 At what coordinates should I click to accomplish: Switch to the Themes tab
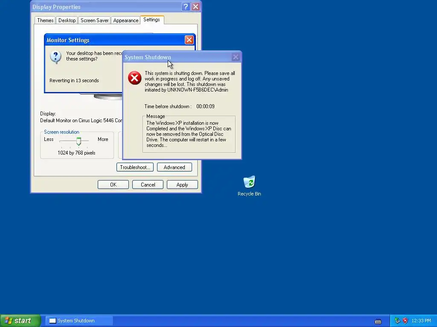(45, 20)
